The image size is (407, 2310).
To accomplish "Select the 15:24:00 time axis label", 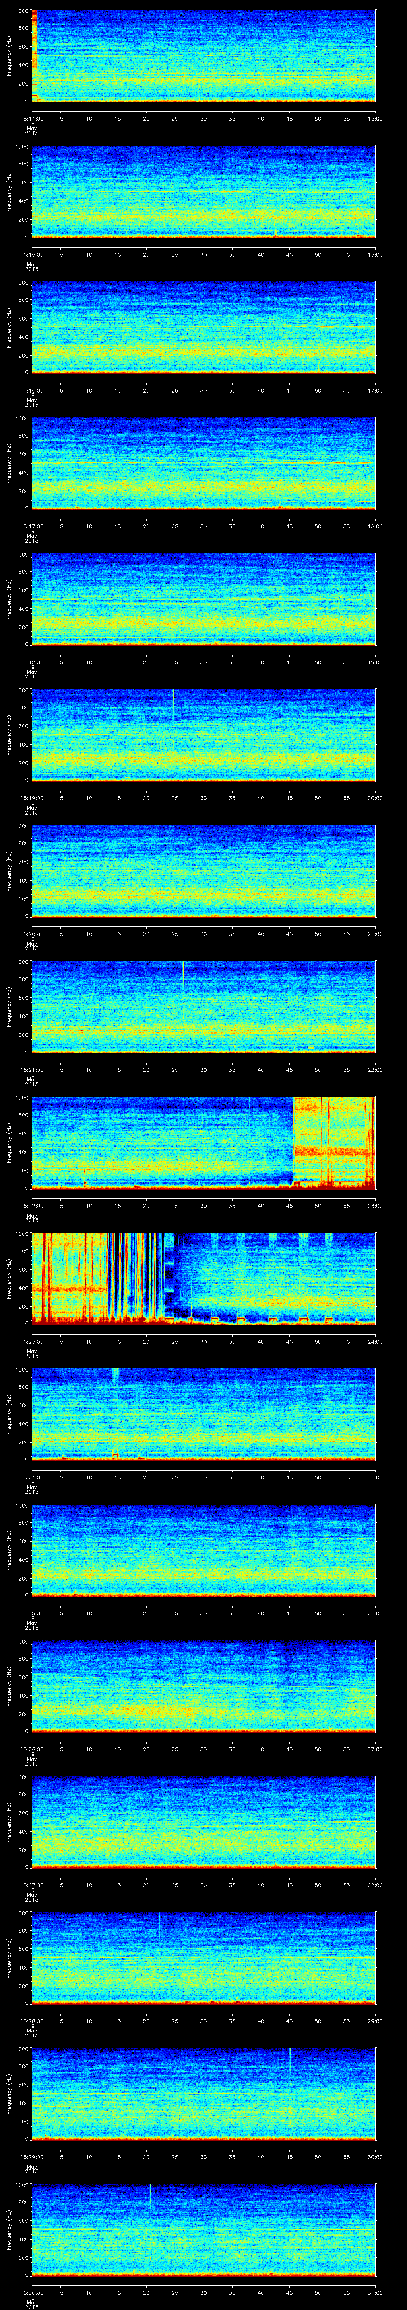I will coord(31,1477).
